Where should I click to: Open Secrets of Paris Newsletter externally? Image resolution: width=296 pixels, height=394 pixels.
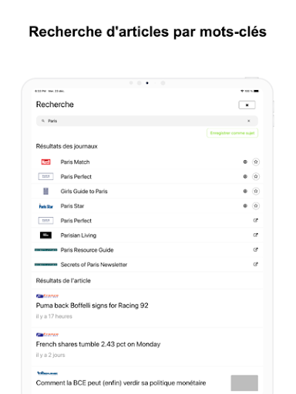(x=255, y=264)
